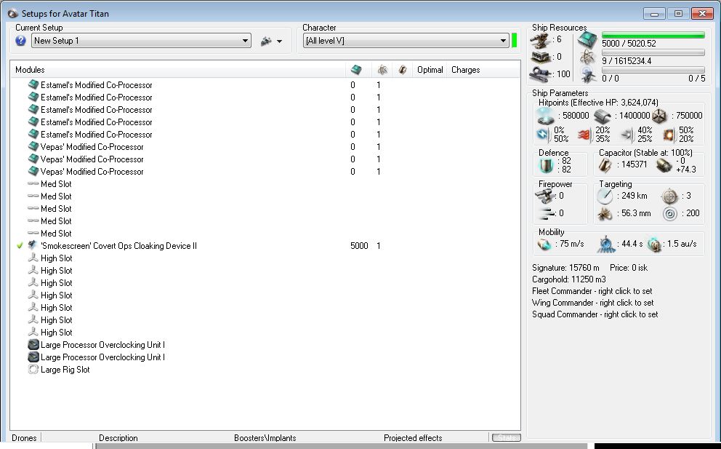Click the capacitor recharge icon showing +74.3

(x=664, y=165)
